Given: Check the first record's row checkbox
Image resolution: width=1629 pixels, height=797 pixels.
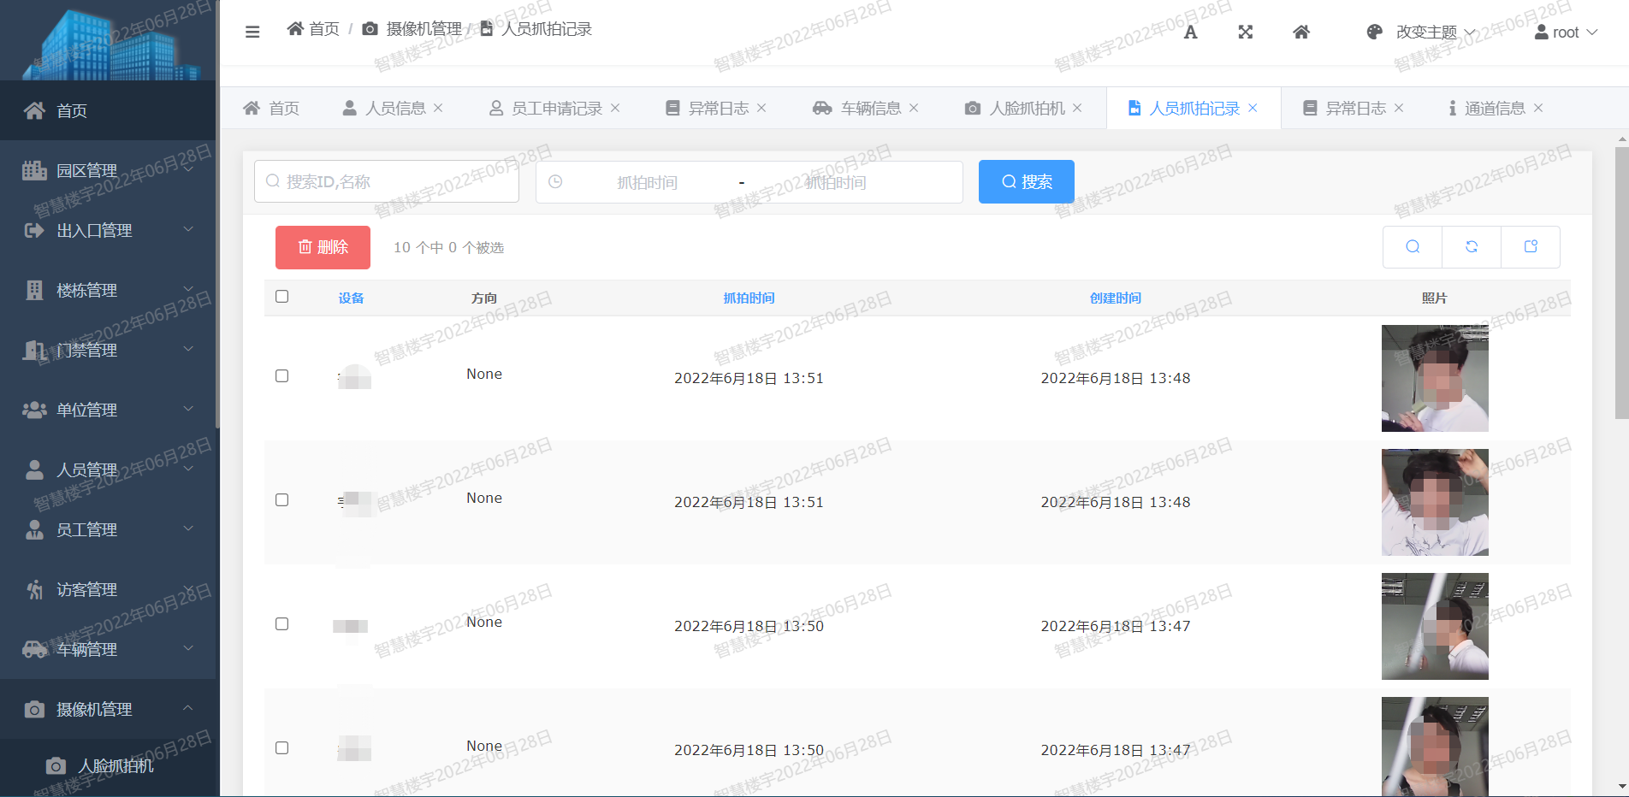Looking at the screenshot, I should [x=282, y=376].
